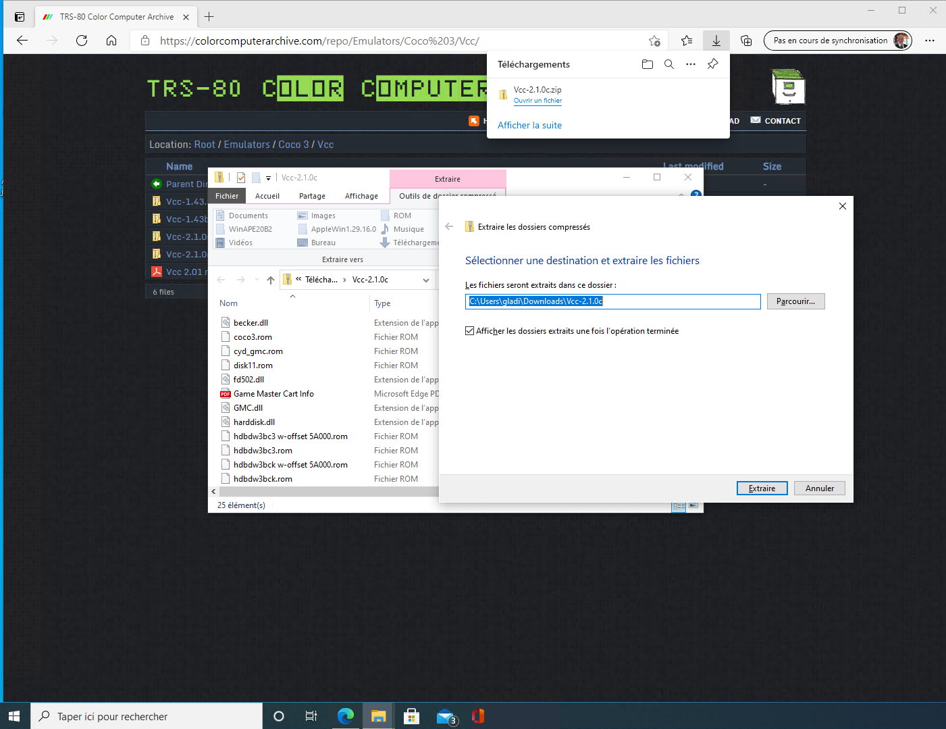Image resolution: width=946 pixels, height=729 pixels.
Task: Open downloads folder icon in Téléchargements panel
Action: (647, 64)
